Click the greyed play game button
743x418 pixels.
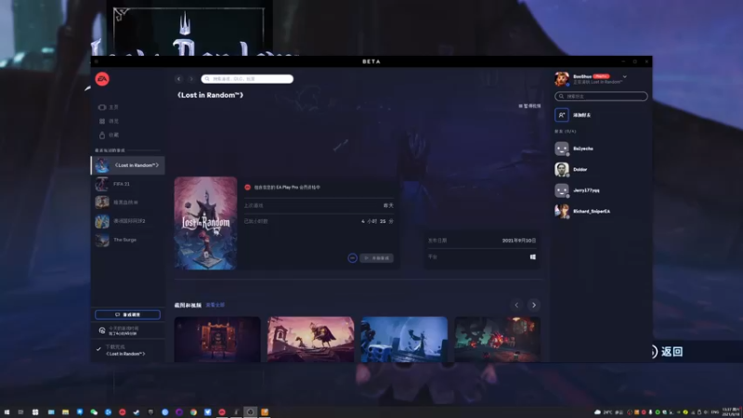click(x=377, y=258)
